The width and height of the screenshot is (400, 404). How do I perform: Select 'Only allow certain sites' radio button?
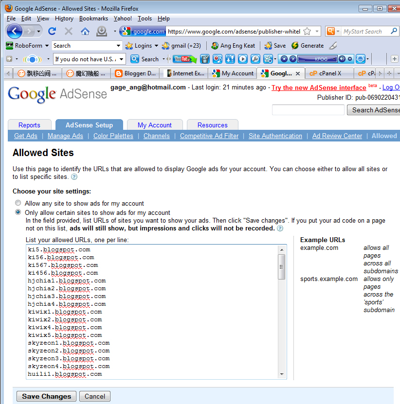point(18,212)
